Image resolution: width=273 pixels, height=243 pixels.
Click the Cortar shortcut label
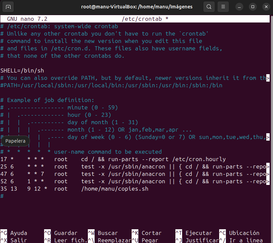151,233
